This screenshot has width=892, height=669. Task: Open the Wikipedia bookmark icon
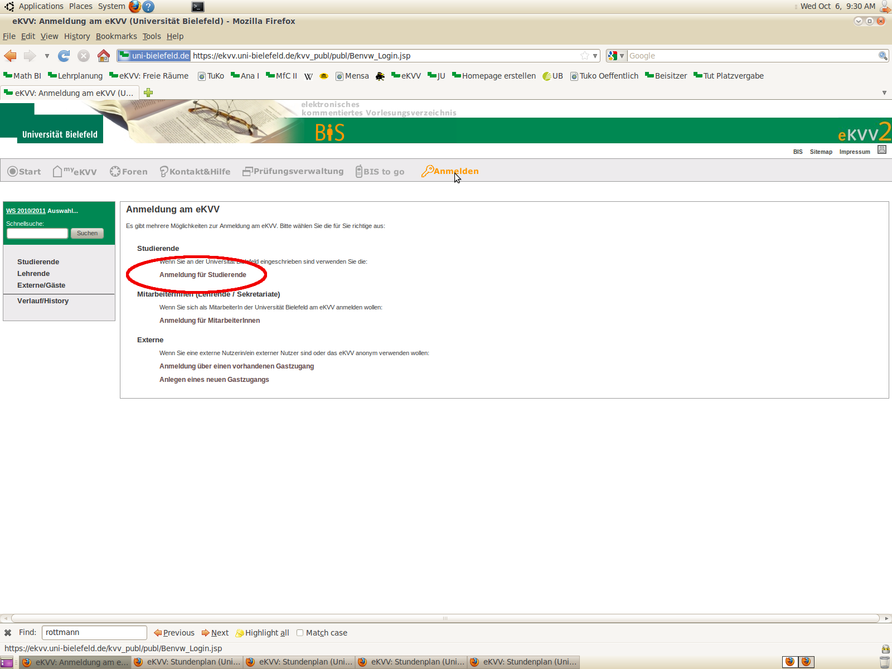click(308, 76)
